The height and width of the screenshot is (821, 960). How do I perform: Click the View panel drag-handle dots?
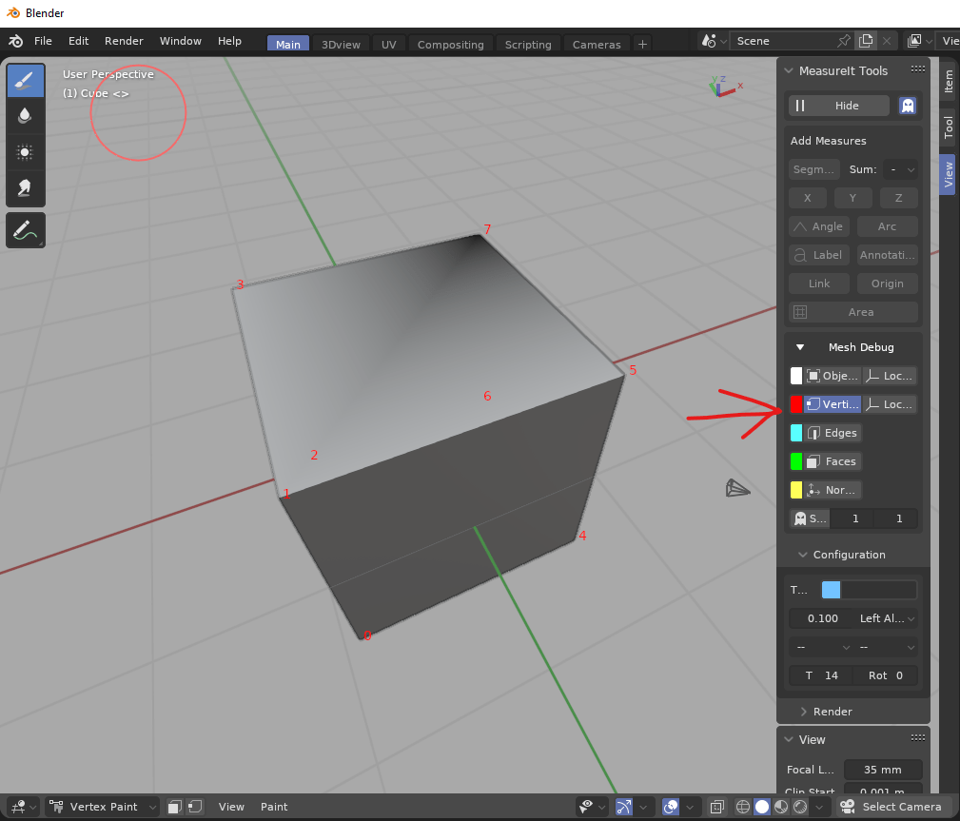point(918,737)
